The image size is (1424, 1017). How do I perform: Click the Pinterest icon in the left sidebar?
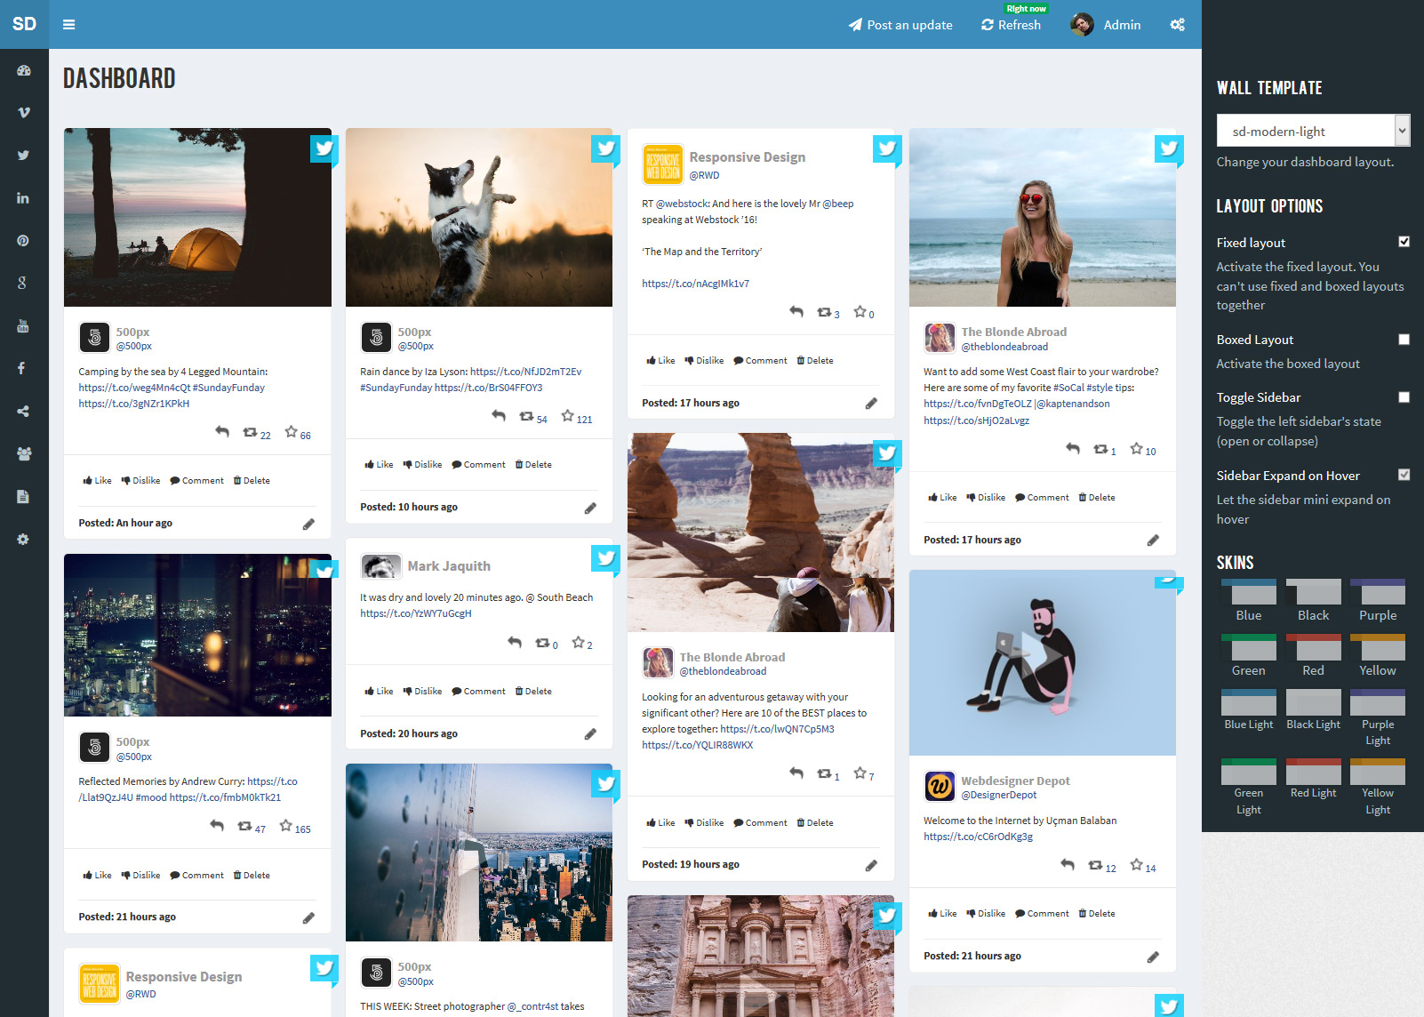[23, 240]
